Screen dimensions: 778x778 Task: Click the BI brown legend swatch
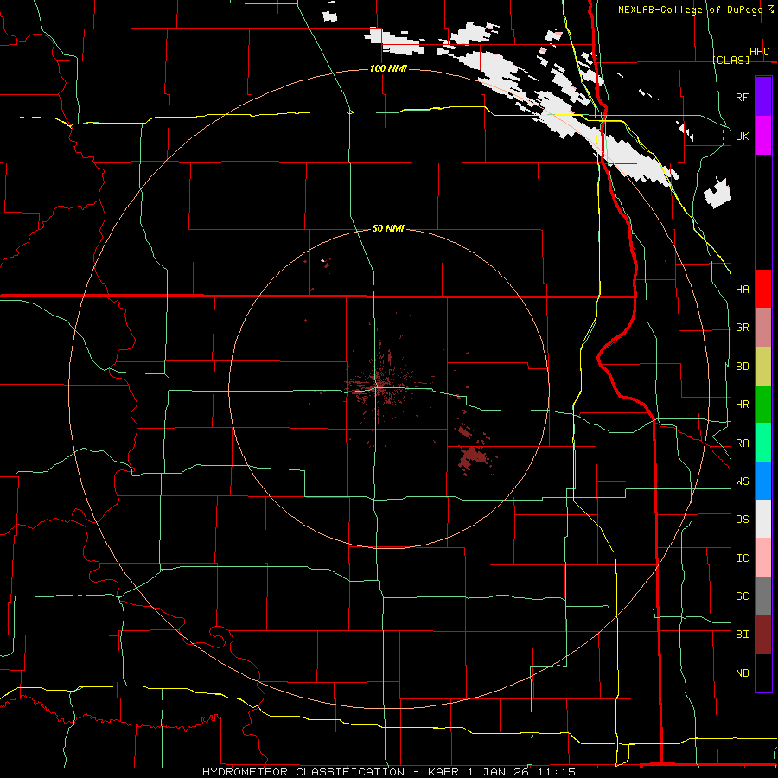click(x=763, y=635)
